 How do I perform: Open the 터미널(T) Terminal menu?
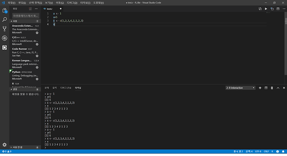(x=85, y=3)
